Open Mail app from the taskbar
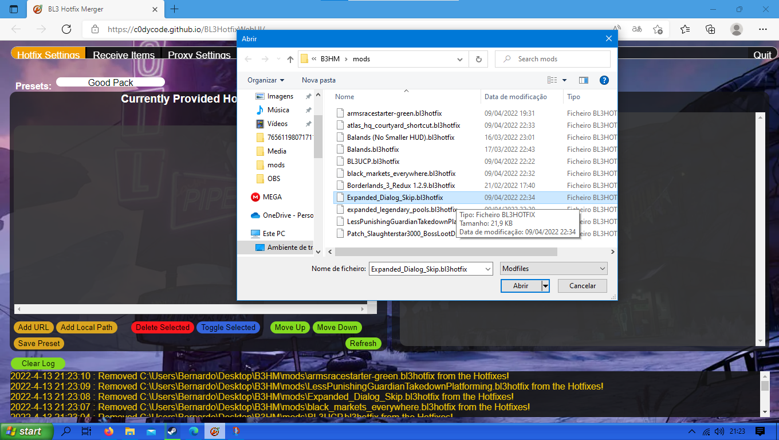The image size is (779, 440). [151, 431]
